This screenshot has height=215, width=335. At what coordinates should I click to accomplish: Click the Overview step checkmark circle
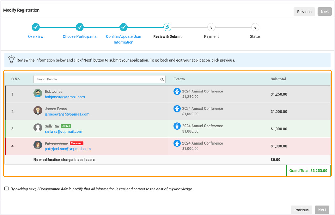pos(36,27)
